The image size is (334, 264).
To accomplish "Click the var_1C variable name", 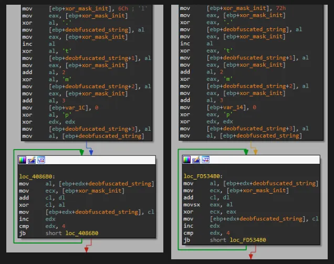I will [75, 108].
